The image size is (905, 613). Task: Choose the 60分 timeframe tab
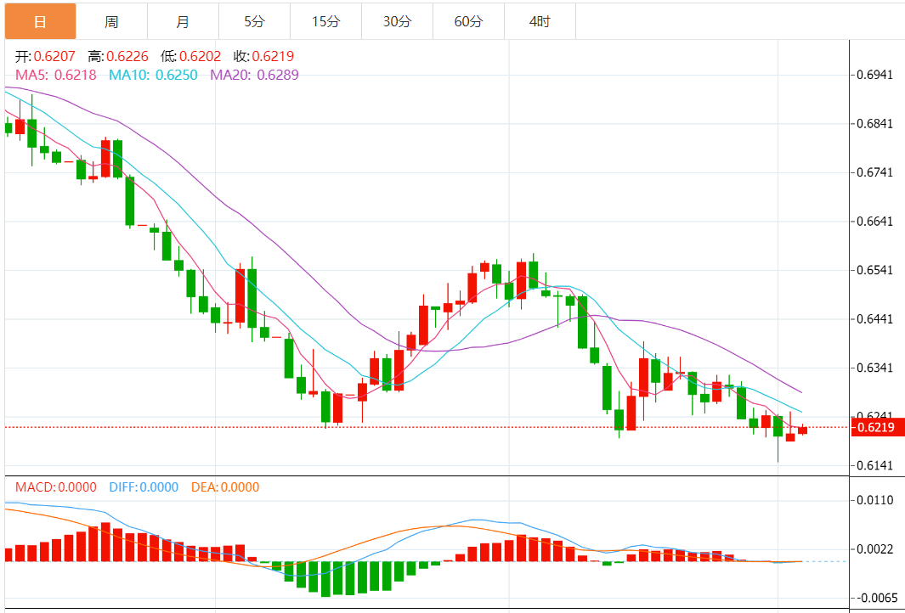tap(469, 21)
